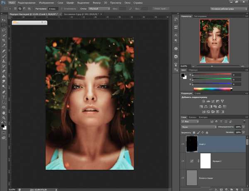
Task: Open the workspace switcher dropdown
Action: pyautogui.click(x=228, y=8)
